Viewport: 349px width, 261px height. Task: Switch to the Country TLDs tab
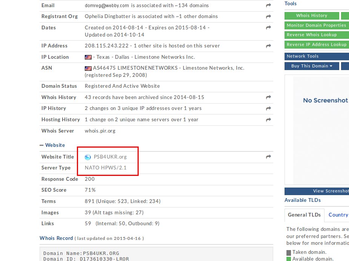click(x=338, y=215)
